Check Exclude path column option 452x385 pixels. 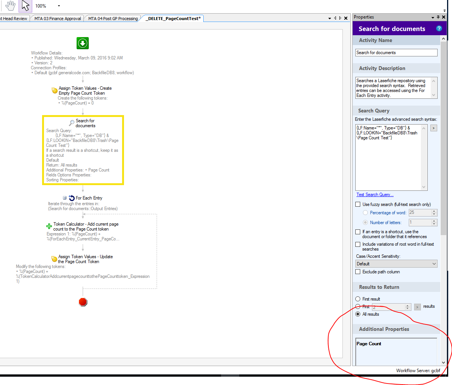click(358, 272)
